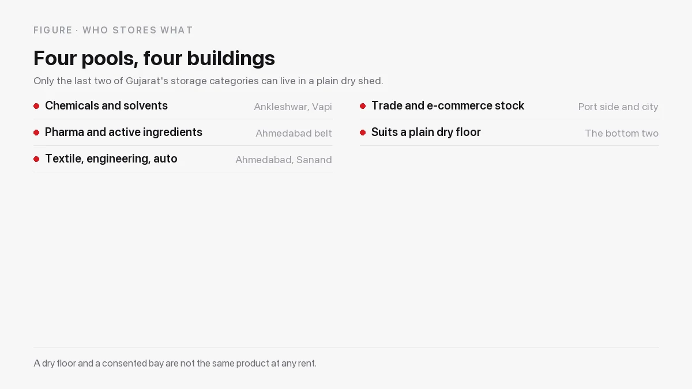This screenshot has width=692, height=389.
Task: Select the Textile, engineering, auto row title
Action: pos(111,158)
